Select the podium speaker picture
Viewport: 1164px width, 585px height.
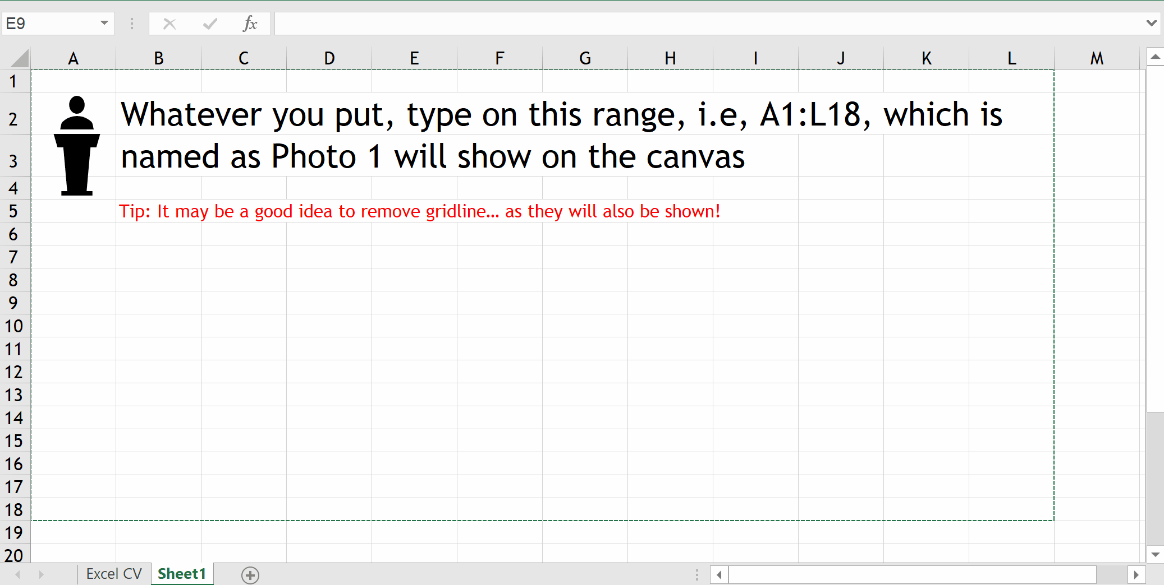click(x=77, y=146)
